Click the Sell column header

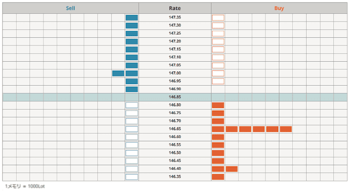pyautogui.click(x=70, y=8)
